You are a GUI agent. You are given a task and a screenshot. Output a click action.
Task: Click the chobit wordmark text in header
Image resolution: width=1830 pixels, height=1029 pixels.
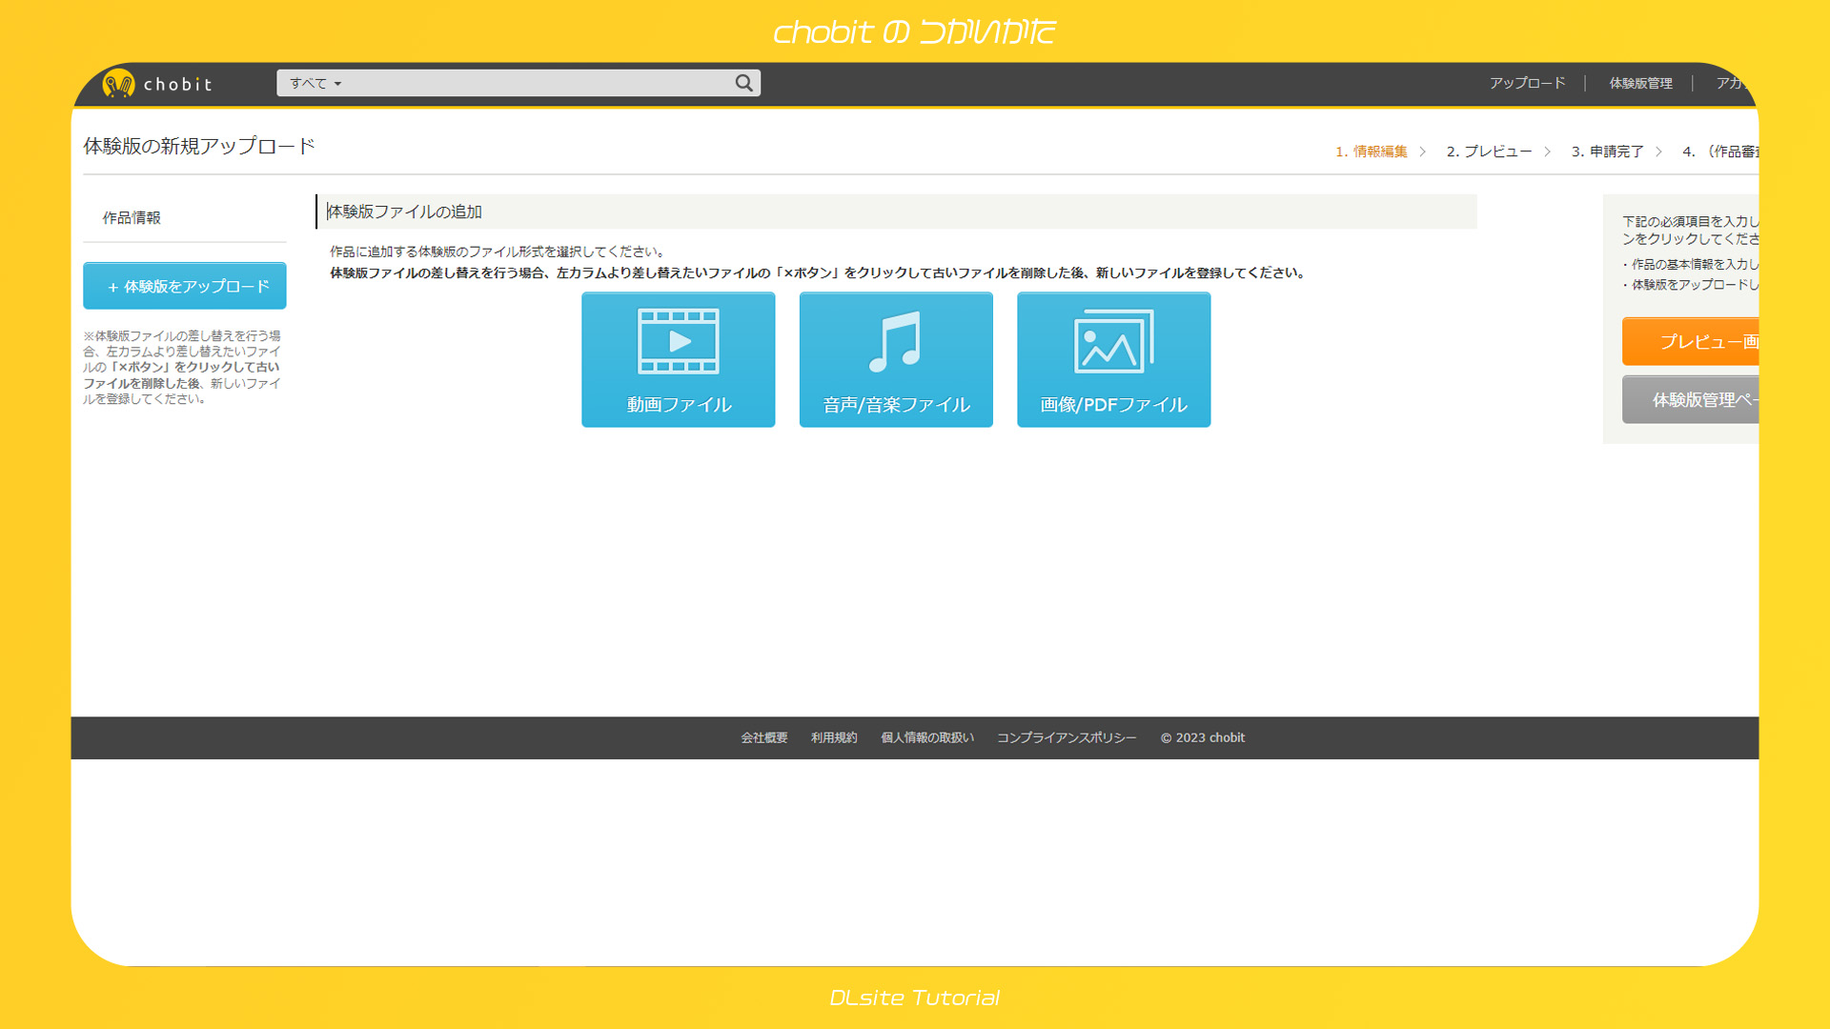tap(178, 84)
